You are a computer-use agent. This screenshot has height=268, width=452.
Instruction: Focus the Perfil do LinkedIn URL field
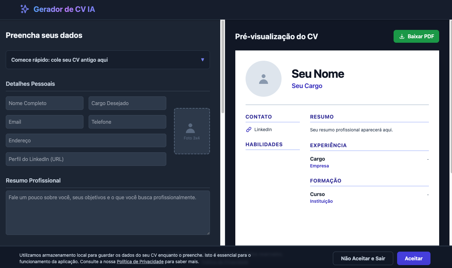click(86, 159)
